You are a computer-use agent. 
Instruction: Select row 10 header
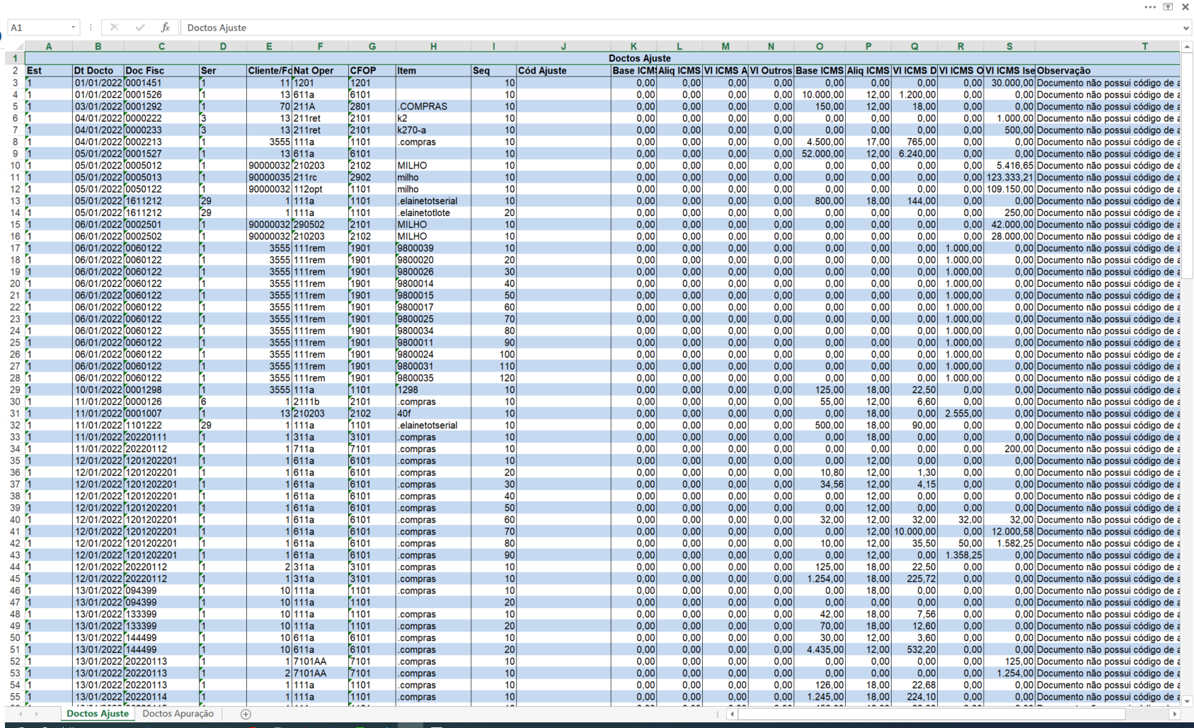[x=15, y=166]
